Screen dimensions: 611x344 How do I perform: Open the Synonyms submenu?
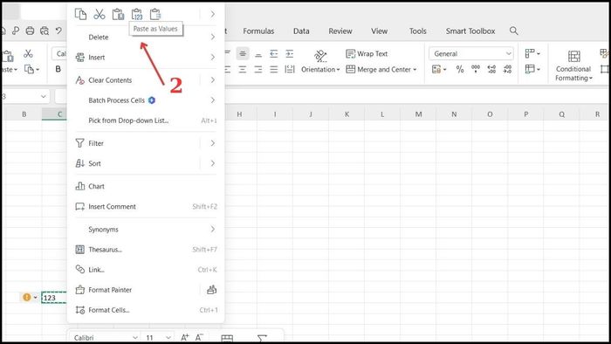[x=146, y=229]
